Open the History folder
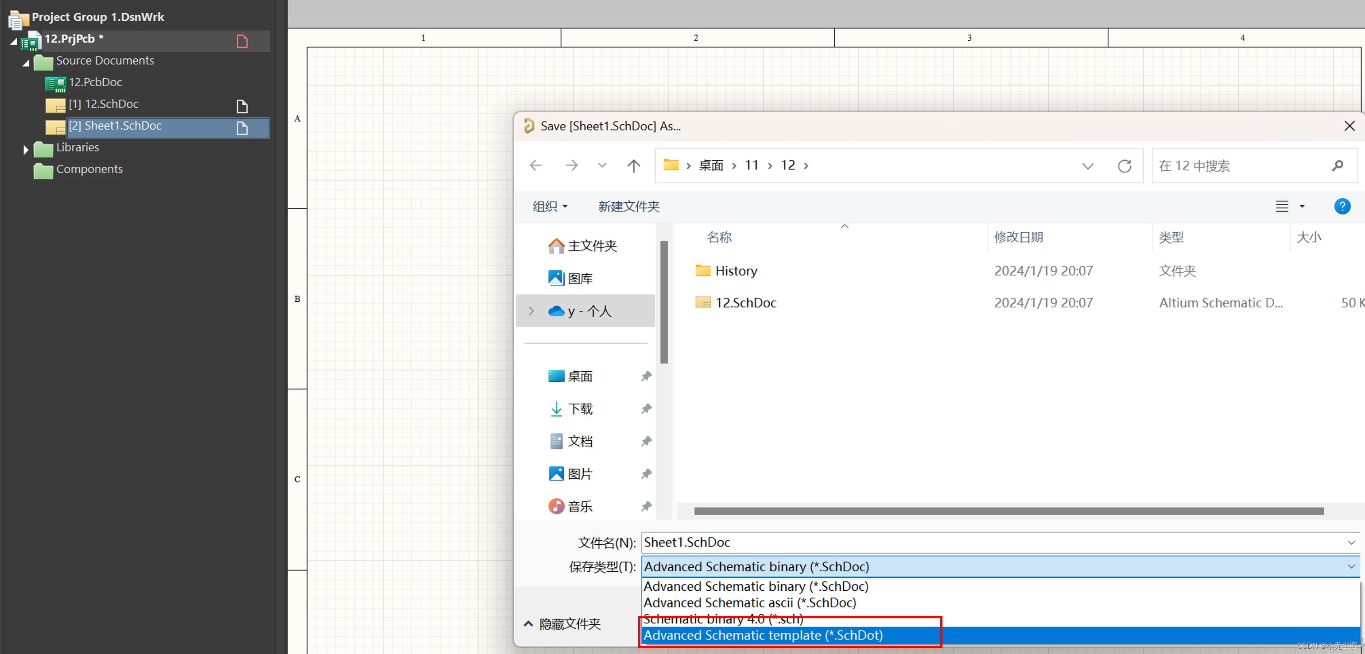The height and width of the screenshot is (654, 1365). click(736, 271)
